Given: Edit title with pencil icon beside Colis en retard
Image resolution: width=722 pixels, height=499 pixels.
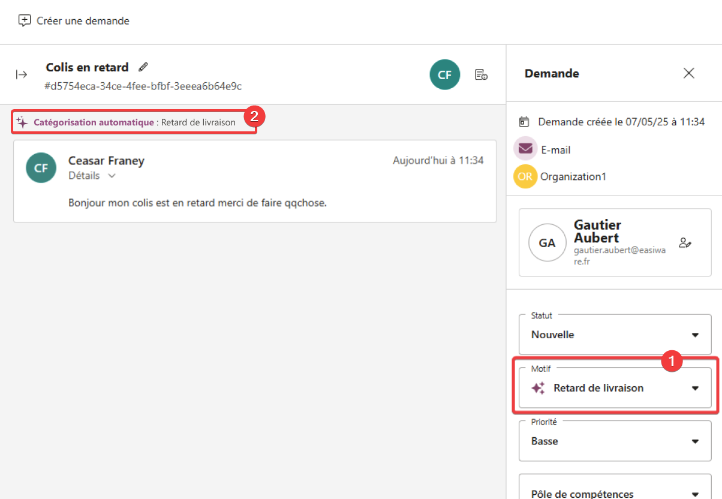Looking at the screenshot, I should (x=143, y=67).
